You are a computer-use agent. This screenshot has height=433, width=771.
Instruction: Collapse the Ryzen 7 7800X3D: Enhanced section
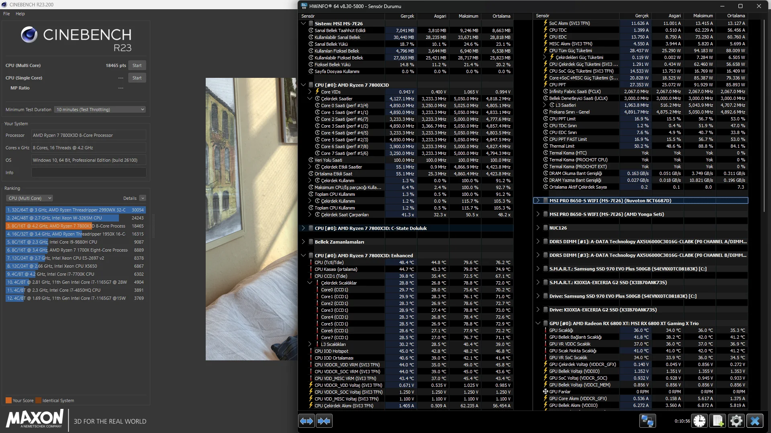point(303,256)
